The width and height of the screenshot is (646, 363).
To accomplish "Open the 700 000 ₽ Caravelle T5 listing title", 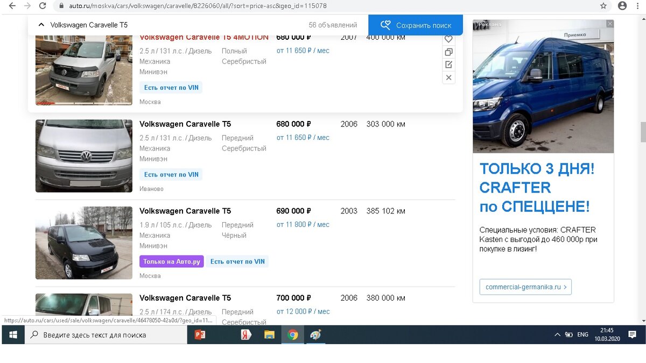I will pyautogui.click(x=185, y=298).
